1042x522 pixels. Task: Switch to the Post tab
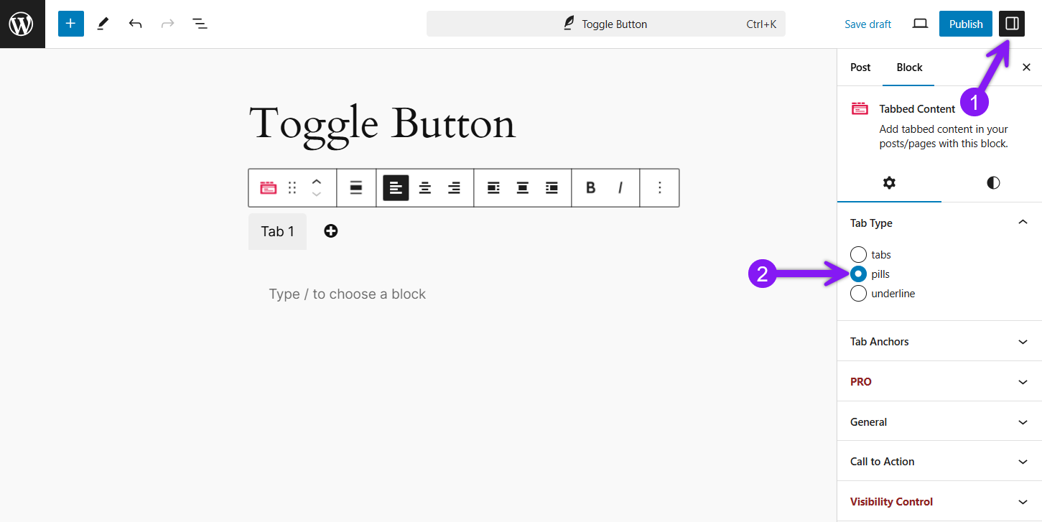pyautogui.click(x=860, y=67)
